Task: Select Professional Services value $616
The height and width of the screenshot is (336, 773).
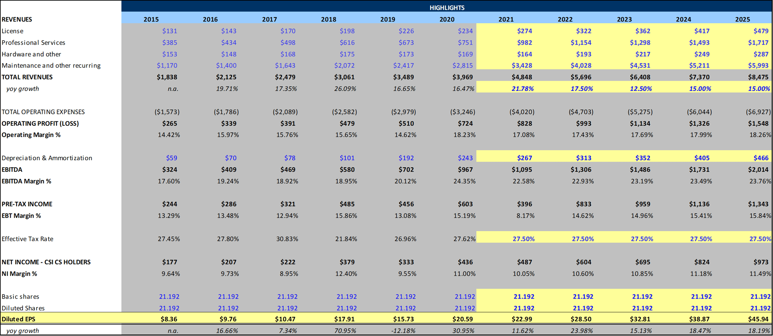Action: (x=347, y=43)
